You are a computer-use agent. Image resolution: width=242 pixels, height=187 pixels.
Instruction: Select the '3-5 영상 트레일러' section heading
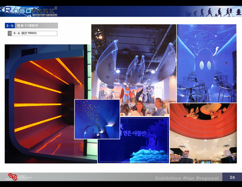pos(31,26)
